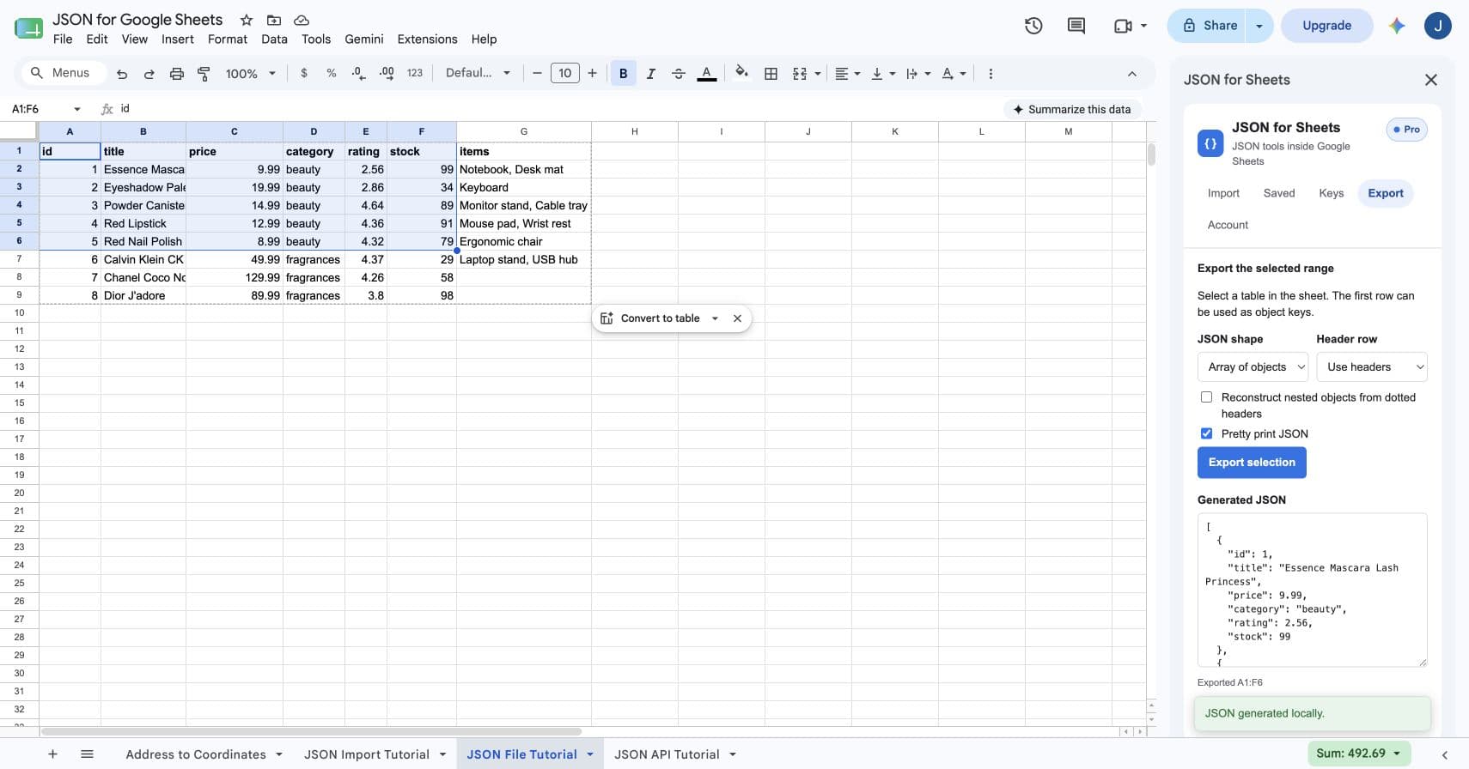
Task: Switch to the Import tab in the sidebar
Action: coord(1223,193)
